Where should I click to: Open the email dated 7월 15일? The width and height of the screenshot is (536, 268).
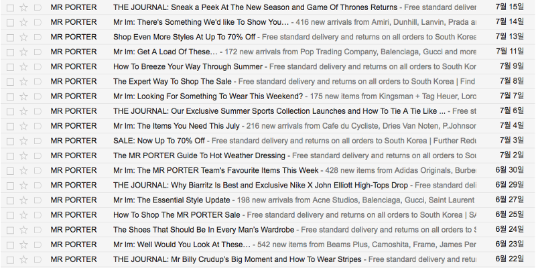tap(255, 7)
